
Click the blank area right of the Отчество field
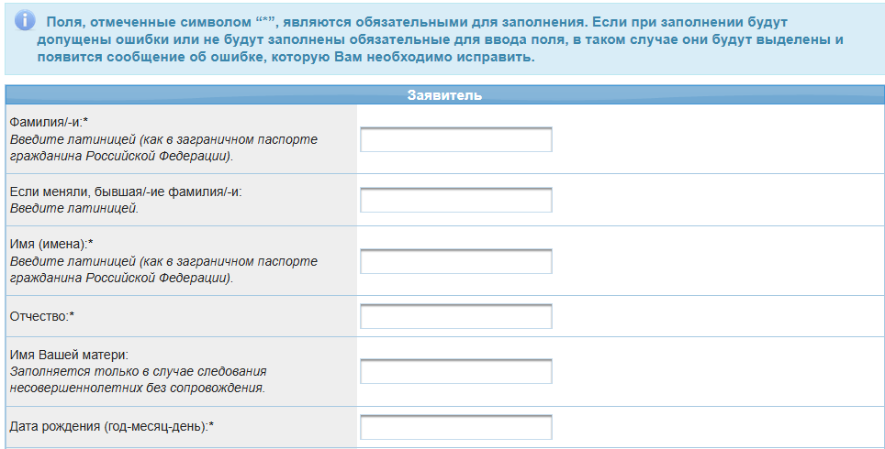[x=716, y=316]
